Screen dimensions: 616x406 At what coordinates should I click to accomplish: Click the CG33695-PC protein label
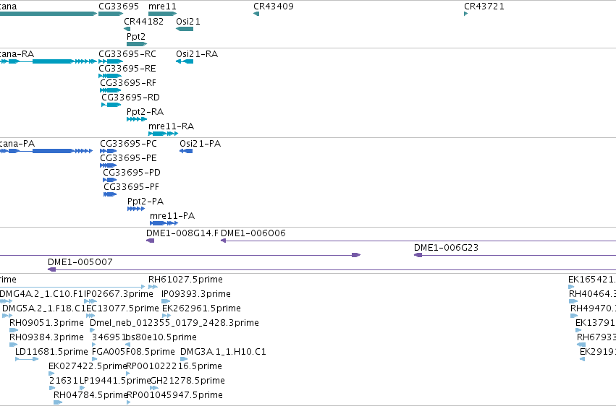(128, 144)
